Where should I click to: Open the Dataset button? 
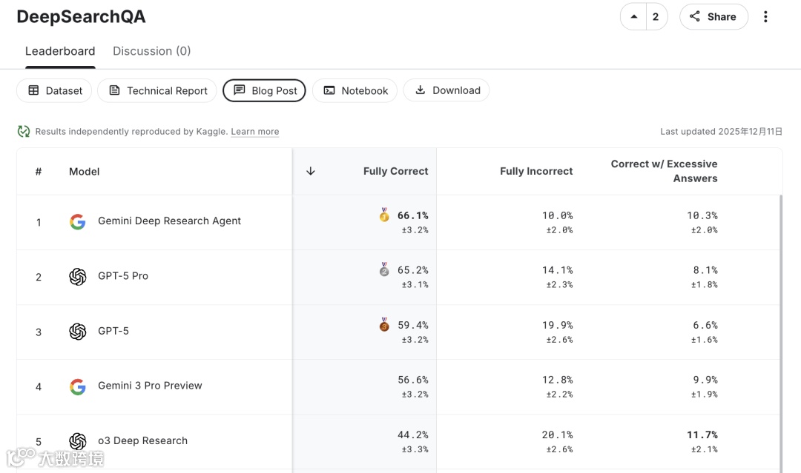pos(54,90)
